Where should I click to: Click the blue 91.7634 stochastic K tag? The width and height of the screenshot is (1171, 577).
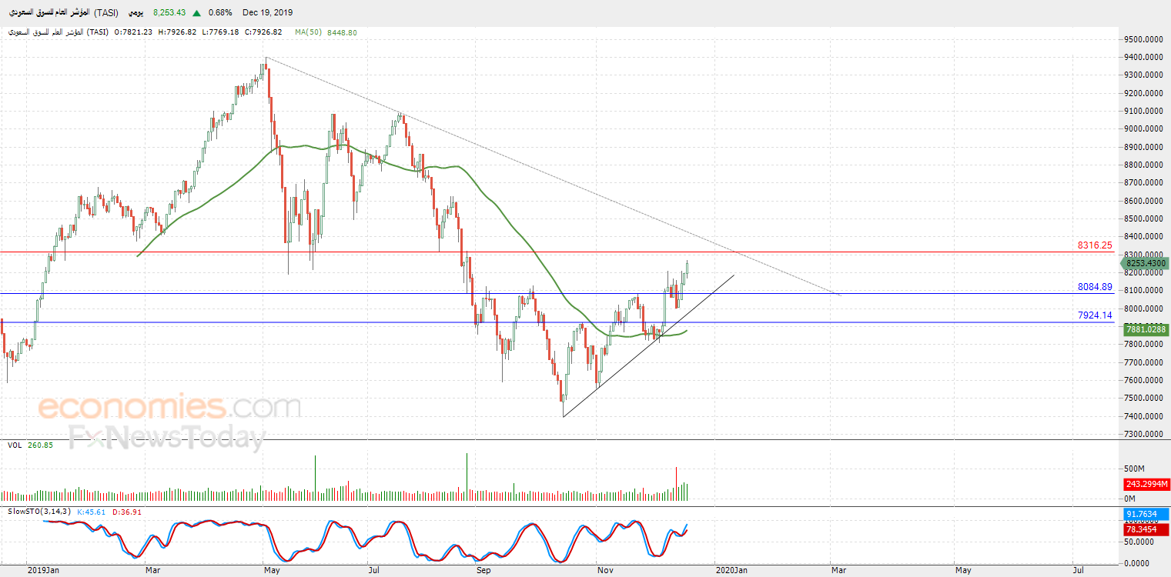(1146, 515)
